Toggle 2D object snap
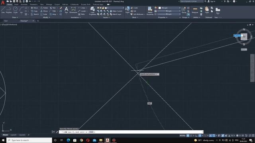 (x=214, y=135)
